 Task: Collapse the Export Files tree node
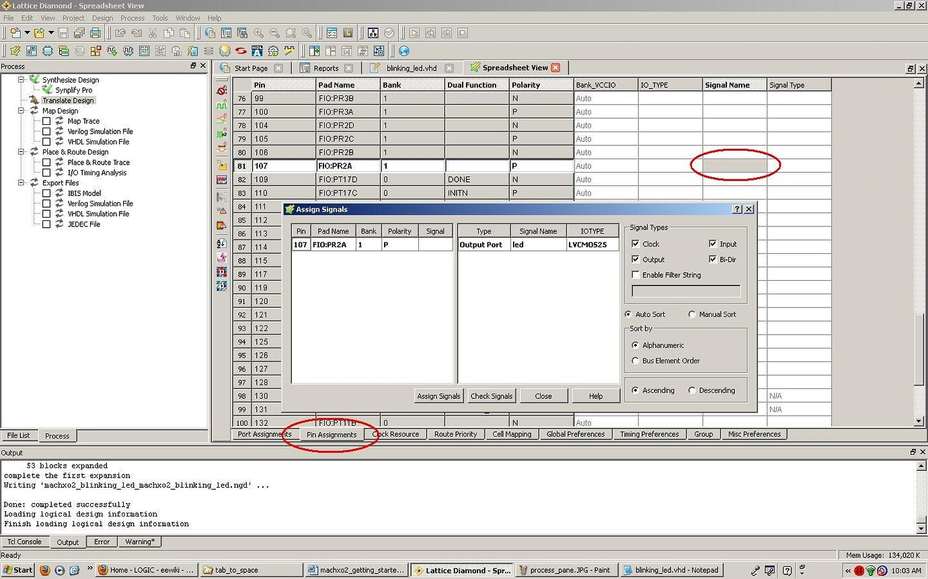[x=21, y=183]
